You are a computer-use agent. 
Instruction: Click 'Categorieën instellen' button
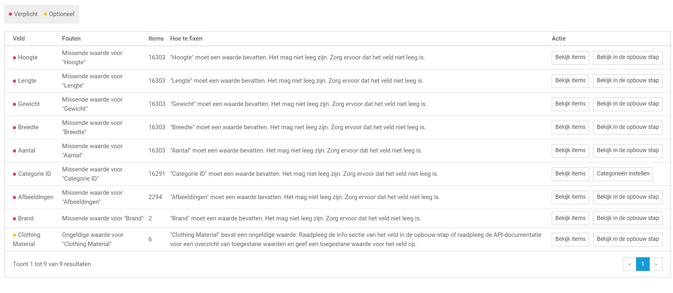click(623, 174)
